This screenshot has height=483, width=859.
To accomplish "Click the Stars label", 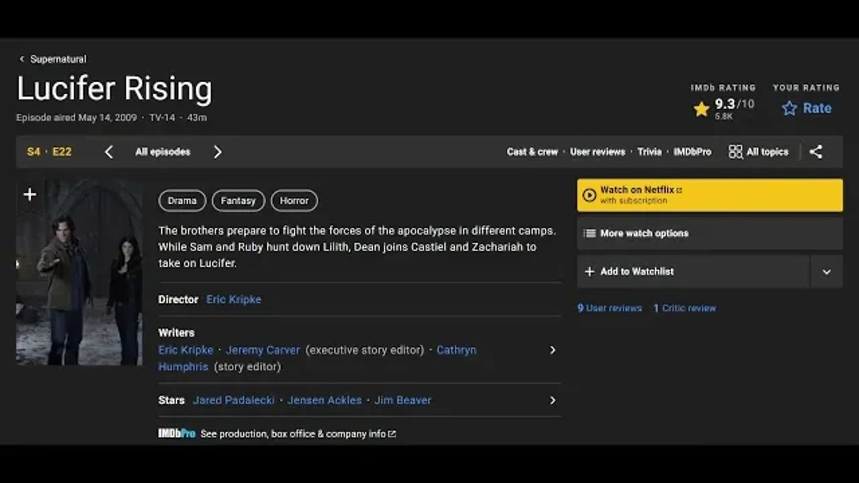I will [x=171, y=400].
